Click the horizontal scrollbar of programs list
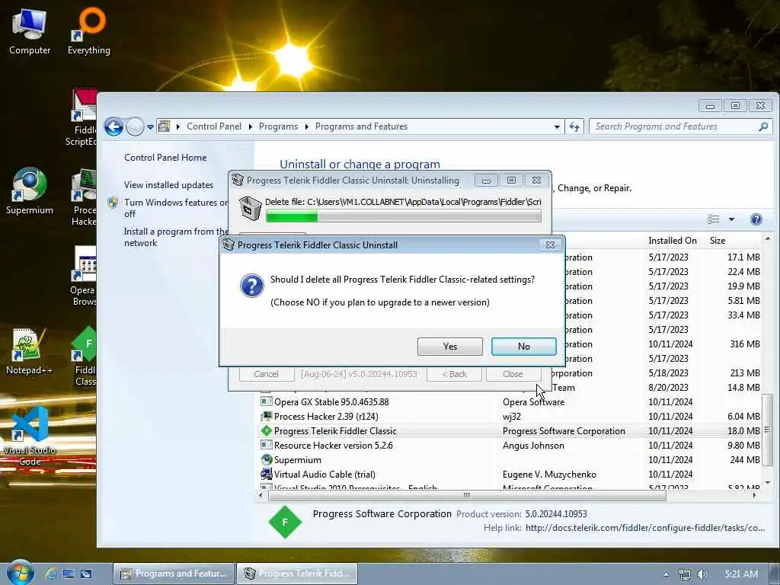 click(x=467, y=495)
